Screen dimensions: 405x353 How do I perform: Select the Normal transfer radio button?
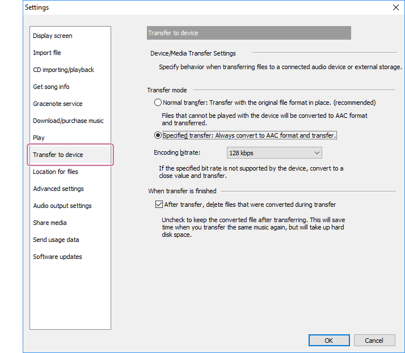point(158,103)
